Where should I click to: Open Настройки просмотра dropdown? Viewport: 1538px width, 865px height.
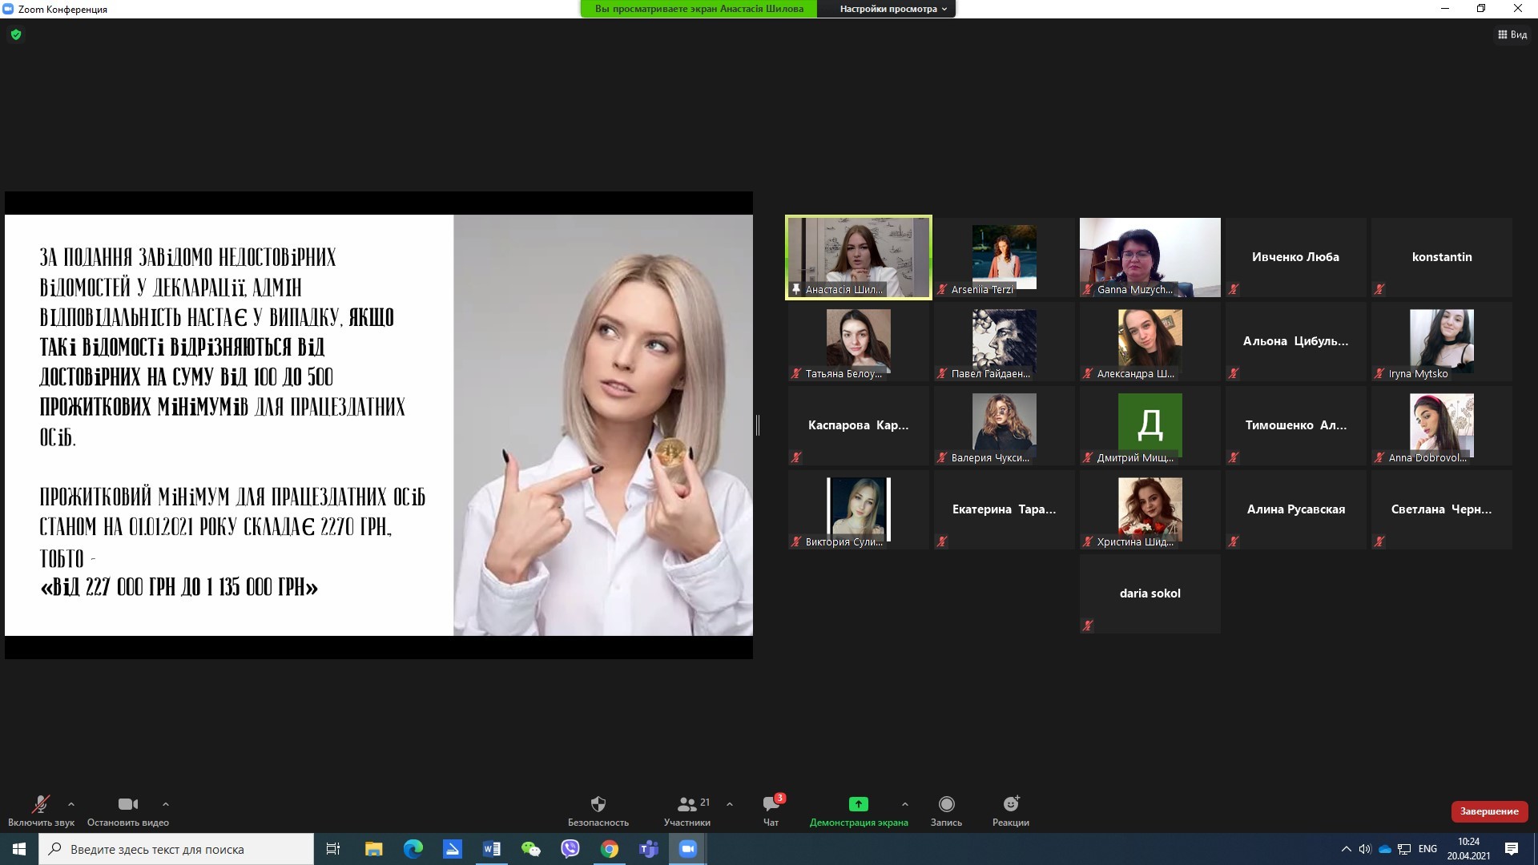click(893, 9)
